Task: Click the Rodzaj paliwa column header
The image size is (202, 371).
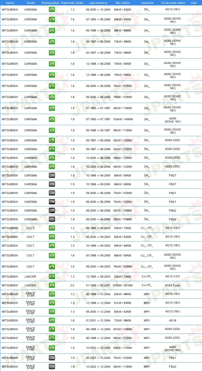Action: 50,3
